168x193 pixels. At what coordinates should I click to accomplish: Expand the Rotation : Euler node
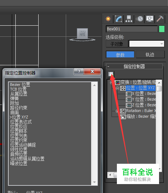pos(117,111)
